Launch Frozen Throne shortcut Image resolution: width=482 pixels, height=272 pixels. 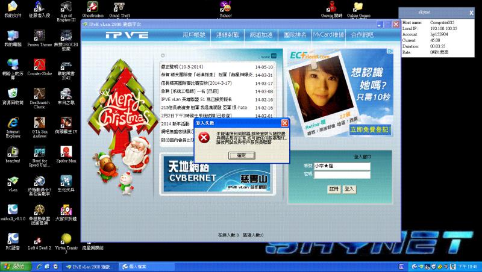coord(39,38)
